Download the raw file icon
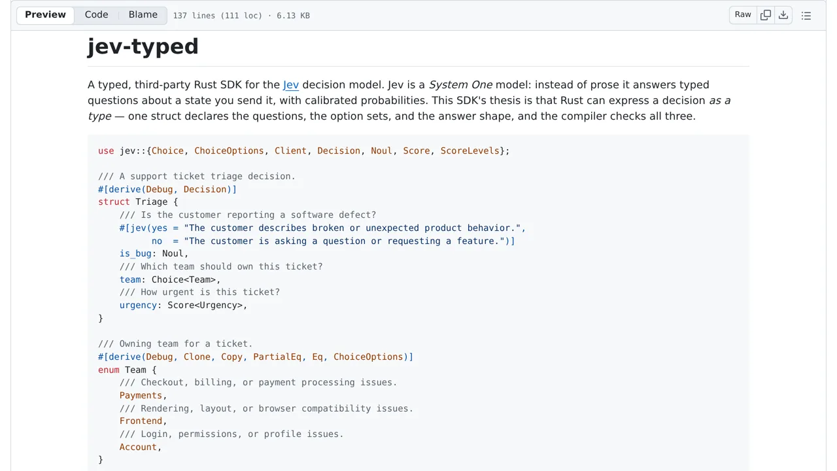The width and height of the screenshot is (837, 471). [783, 15]
